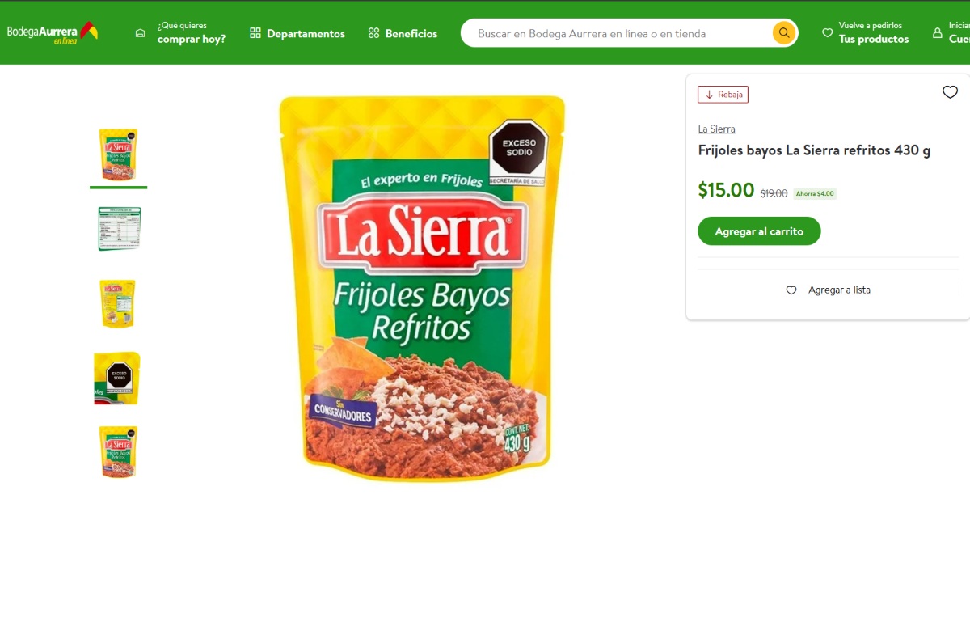Viewport: 970px width, 643px height.
Task: Favorite the product using top-right heart
Action: click(x=950, y=92)
